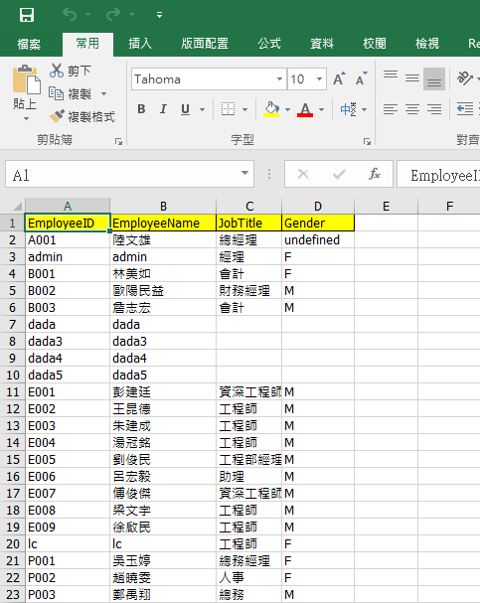Click the Name Box showing A1

point(122,175)
